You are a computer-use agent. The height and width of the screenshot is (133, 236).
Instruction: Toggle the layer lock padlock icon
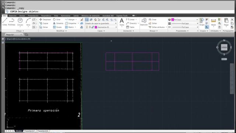click(93, 27)
